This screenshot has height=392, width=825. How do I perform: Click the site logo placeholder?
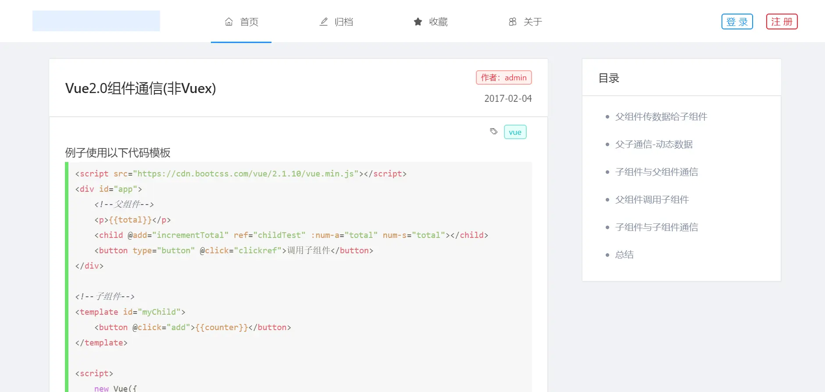click(x=96, y=21)
